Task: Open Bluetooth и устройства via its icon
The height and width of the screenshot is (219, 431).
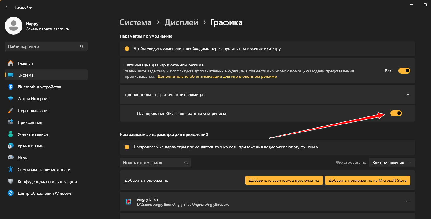Action: coord(11,87)
